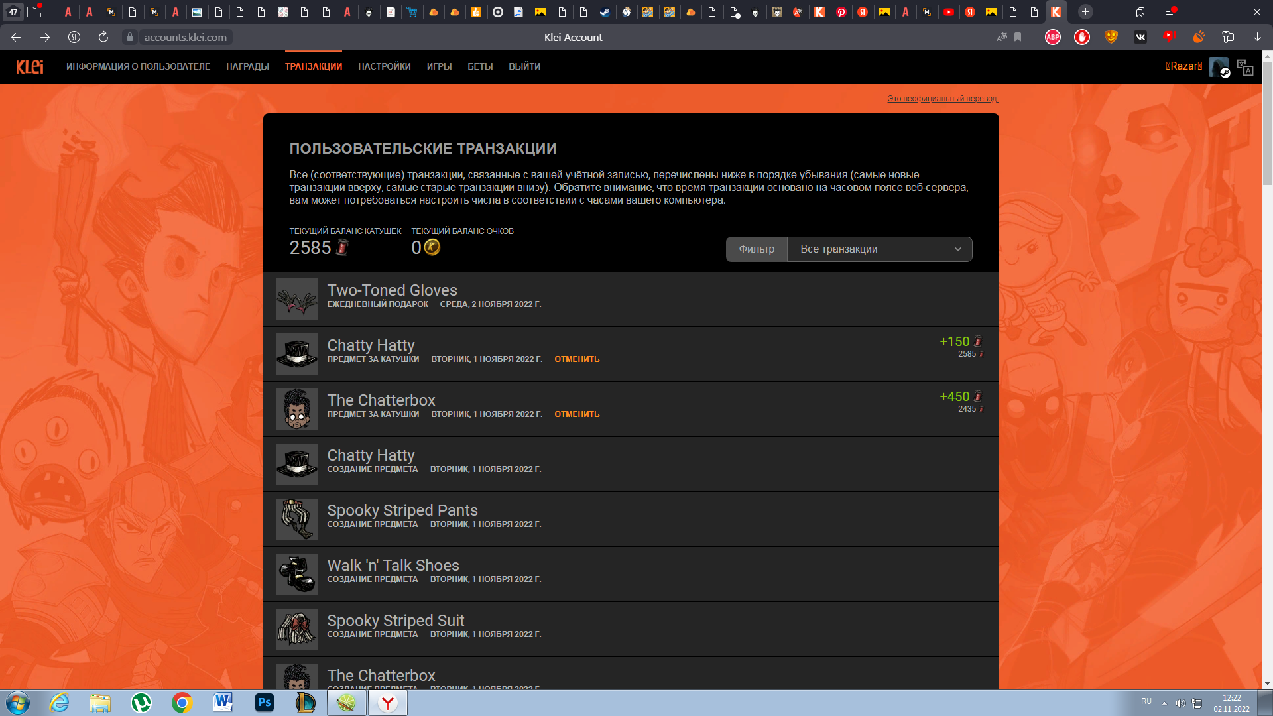The height and width of the screenshot is (716, 1273).
Task: Click the site language translation icon near avatar
Action: [x=1244, y=68]
